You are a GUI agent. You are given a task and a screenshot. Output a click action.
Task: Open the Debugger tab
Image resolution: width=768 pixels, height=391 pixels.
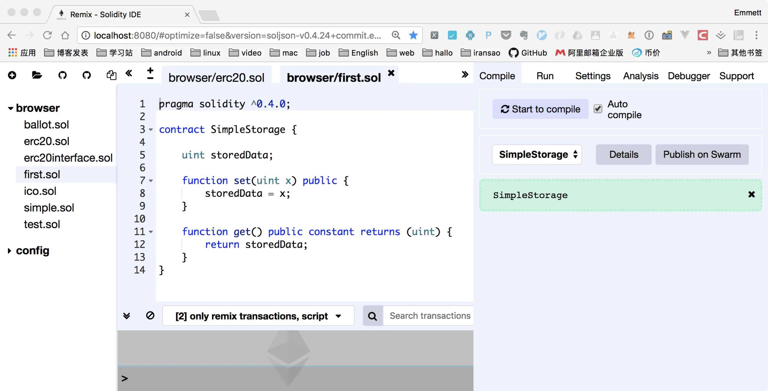[x=689, y=76]
